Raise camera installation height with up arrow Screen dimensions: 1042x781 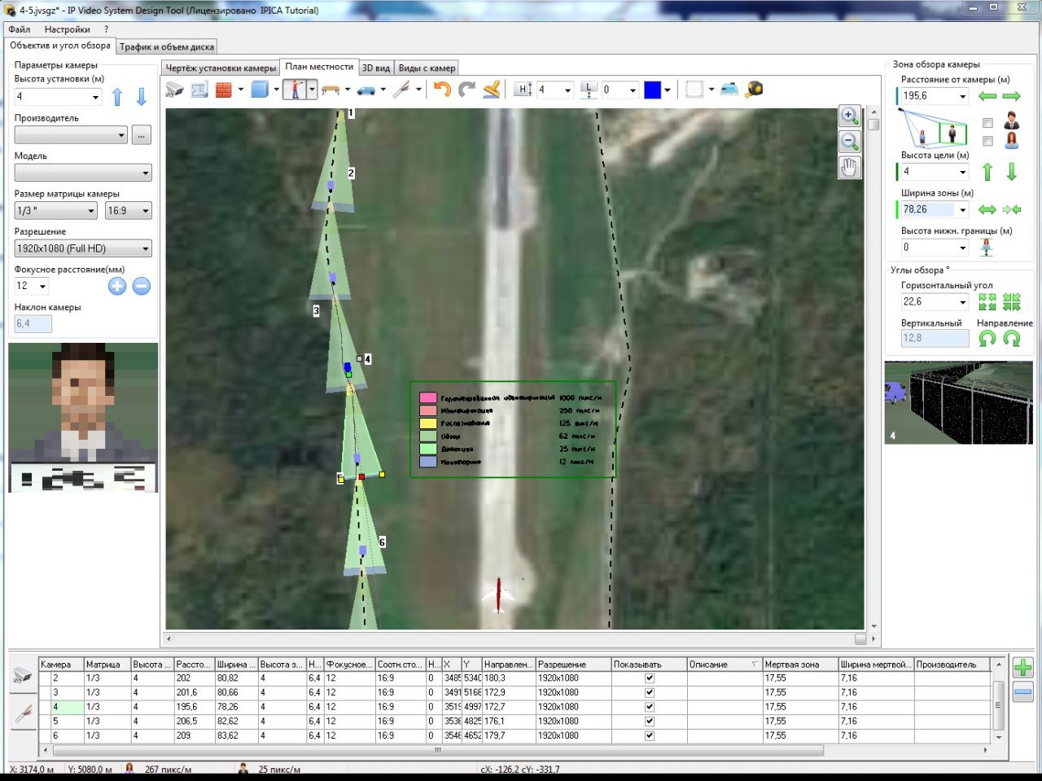(x=117, y=97)
